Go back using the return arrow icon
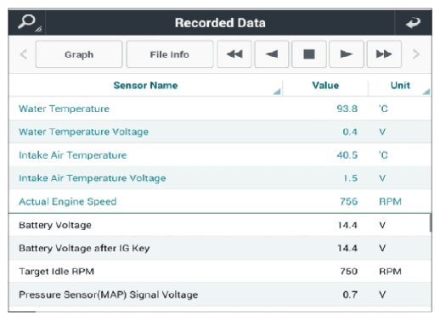This screenshot has width=440, height=320. pyautogui.click(x=413, y=23)
